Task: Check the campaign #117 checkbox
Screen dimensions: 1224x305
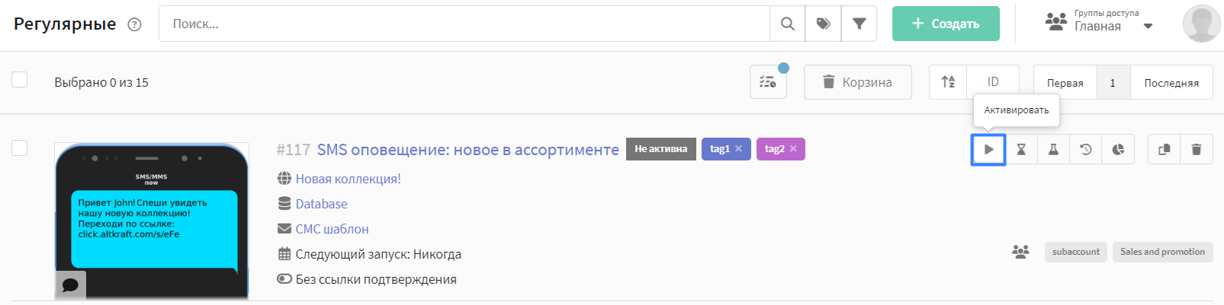Action: [20, 148]
